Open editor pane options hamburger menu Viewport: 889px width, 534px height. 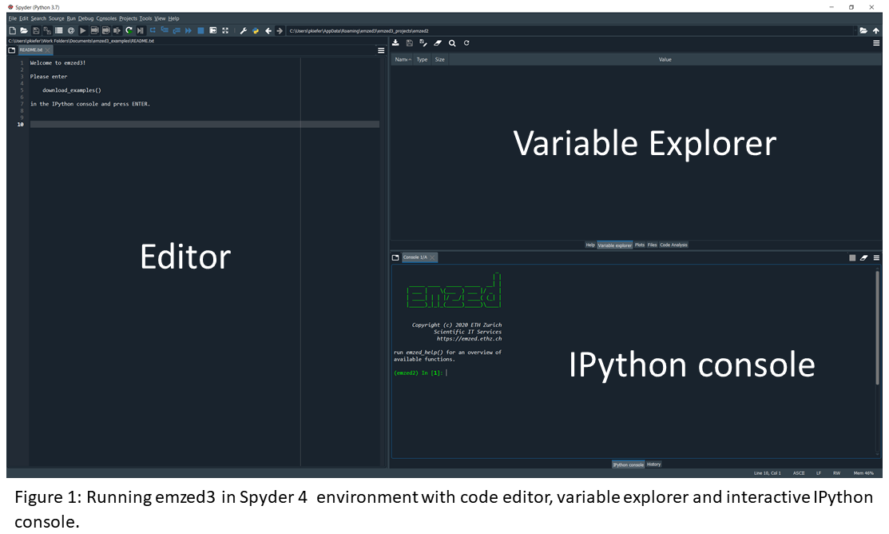click(381, 50)
